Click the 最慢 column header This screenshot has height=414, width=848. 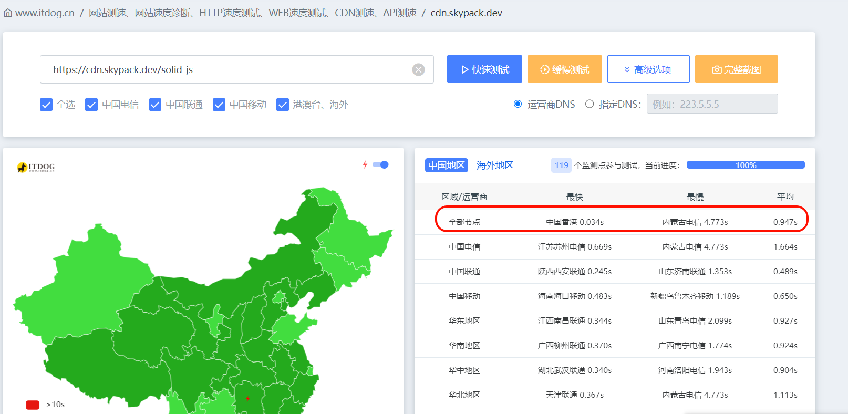tap(695, 196)
